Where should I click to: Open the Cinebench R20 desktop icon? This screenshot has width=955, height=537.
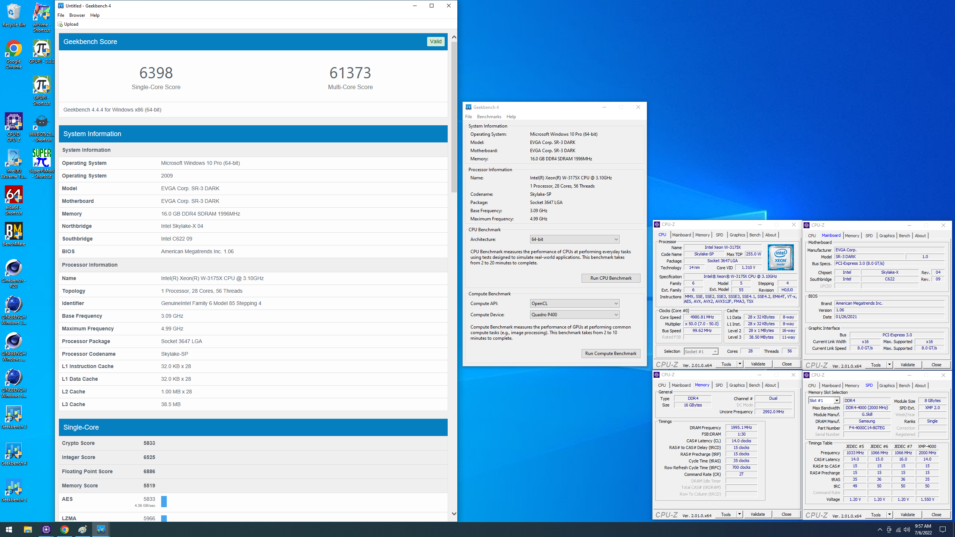point(13,273)
